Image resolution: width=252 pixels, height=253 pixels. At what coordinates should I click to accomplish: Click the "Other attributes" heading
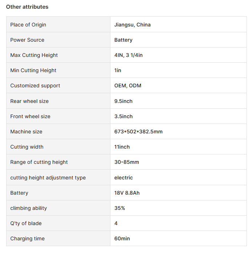[x=27, y=7]
